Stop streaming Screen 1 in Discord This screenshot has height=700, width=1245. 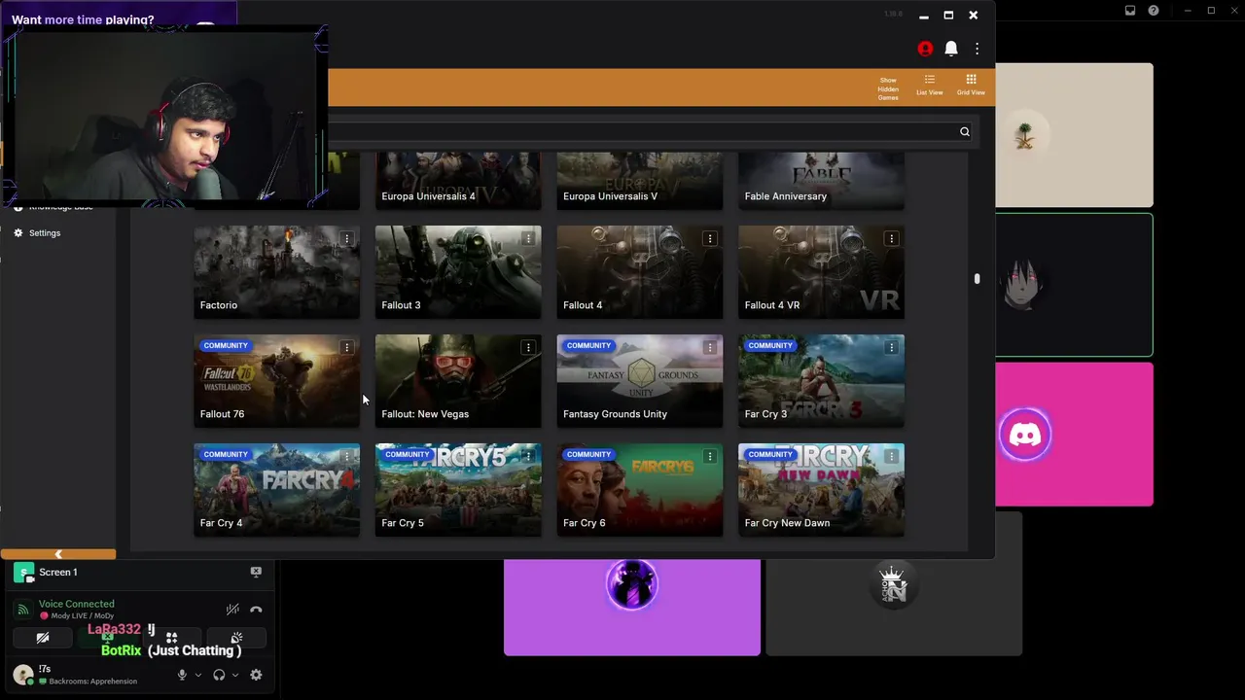[x=256, y=572]
